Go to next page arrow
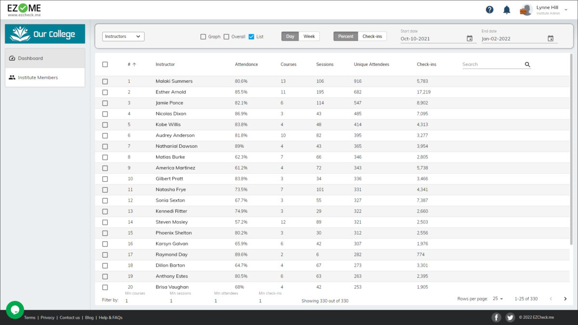The width and height of the screenshot is (578, 325). pyautogui.click(x=565, y=299)
